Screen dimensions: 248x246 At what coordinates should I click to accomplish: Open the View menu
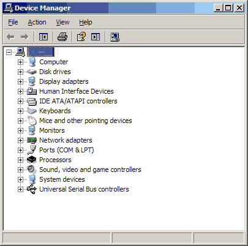[x=62, y=22]
